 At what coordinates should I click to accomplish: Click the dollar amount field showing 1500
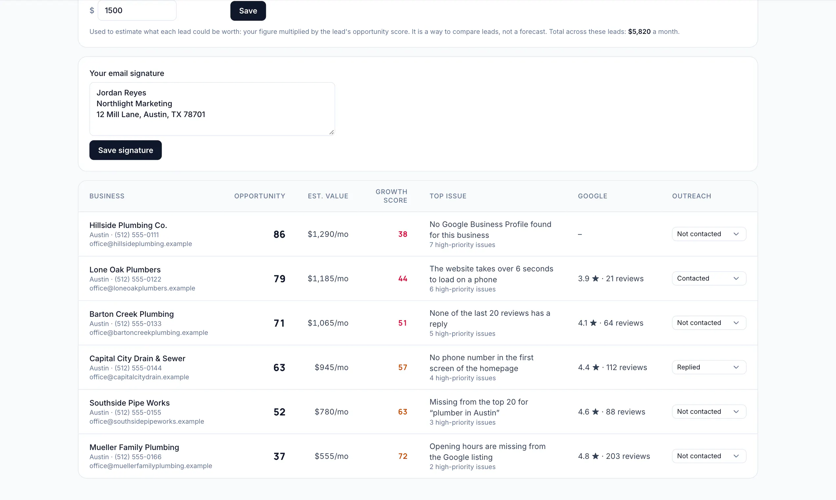click(137, 11)
